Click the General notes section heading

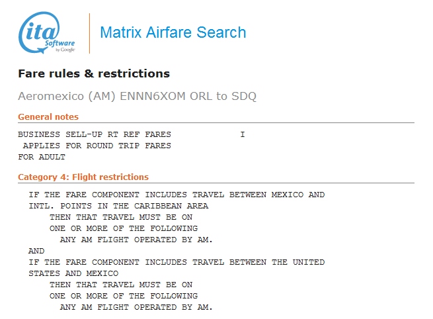point(48,117)
